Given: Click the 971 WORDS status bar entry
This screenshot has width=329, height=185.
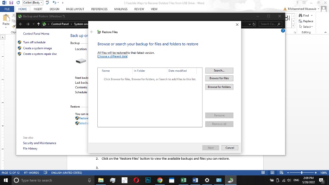Looking at the screenshot, I should coord(32,173).
